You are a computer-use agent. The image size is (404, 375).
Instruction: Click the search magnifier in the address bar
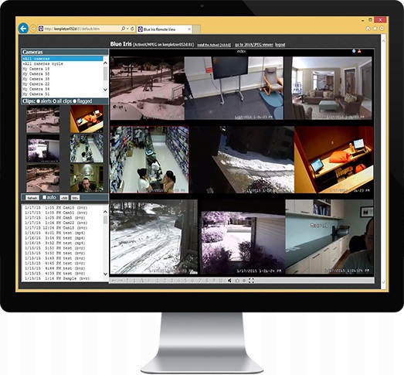pyautogui.click(x=123, y=29)
